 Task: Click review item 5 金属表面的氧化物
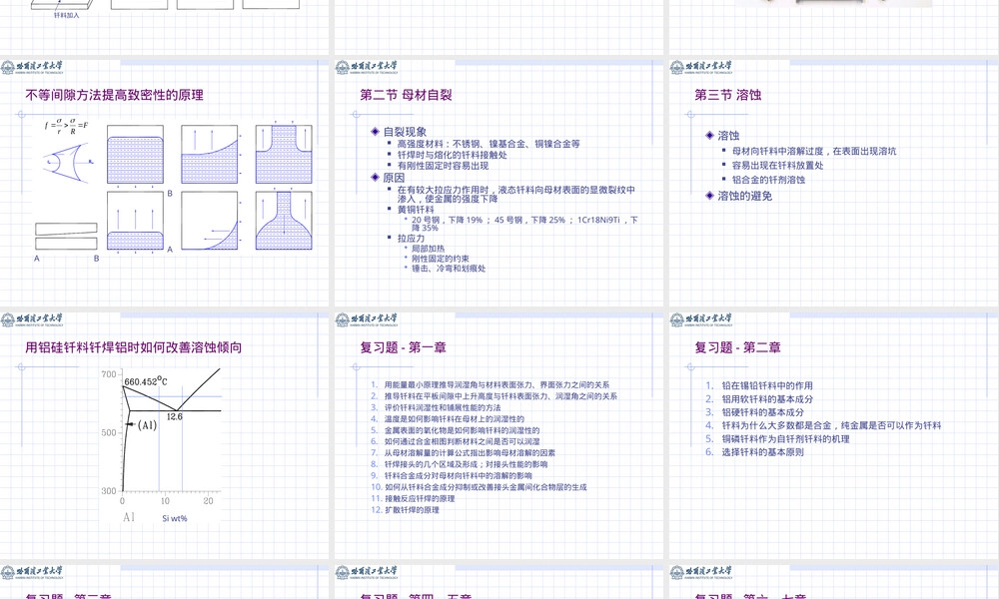coord(462,430)
